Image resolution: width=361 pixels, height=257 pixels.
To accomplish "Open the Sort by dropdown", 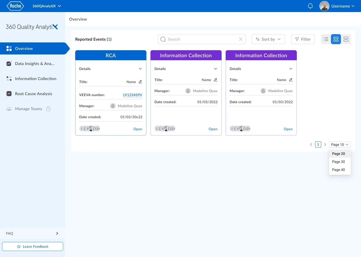I will coord(268,39).
